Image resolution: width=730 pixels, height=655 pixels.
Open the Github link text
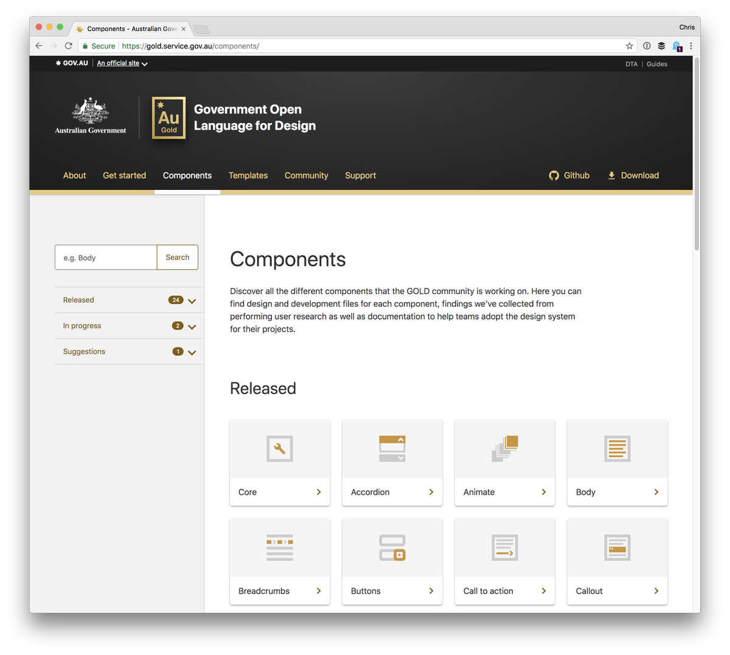[577, 175]
